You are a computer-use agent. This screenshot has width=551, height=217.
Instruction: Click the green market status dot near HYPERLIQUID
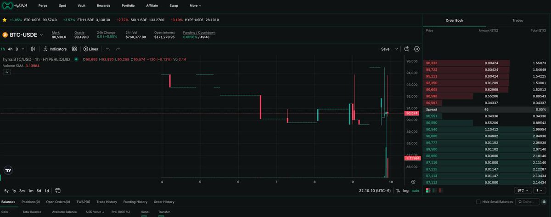click(x=76, y=59)
